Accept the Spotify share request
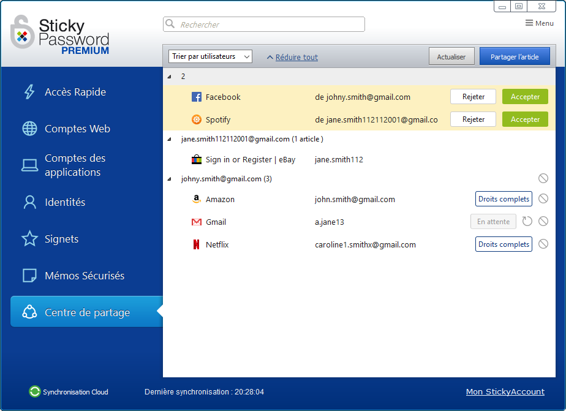The height and width of the screenshot is (411, 566). coord(525,119)
